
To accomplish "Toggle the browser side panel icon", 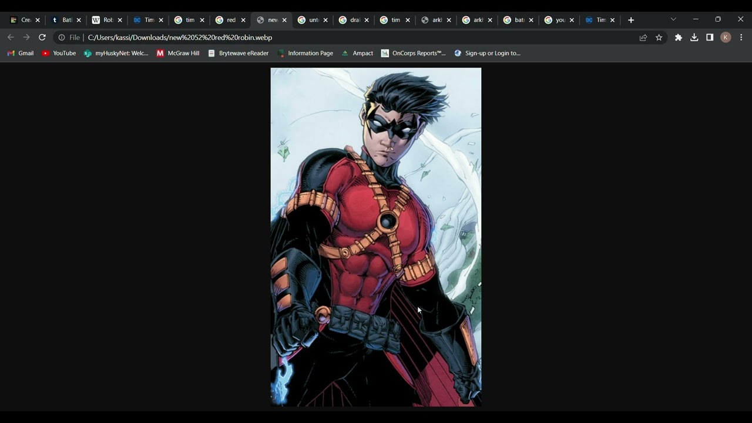I will 710,38.
